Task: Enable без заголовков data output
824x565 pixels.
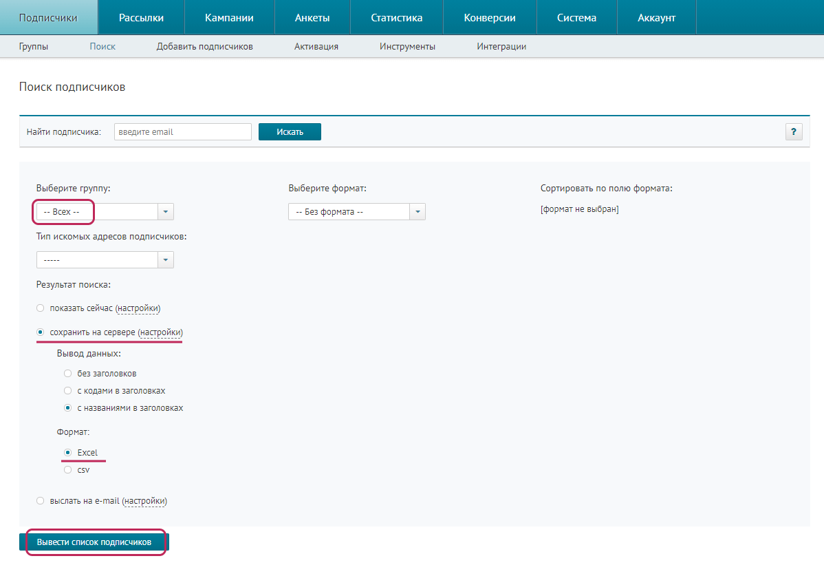Action: [67, 373]
